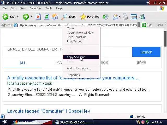Click the vertical scrollbar thumb
This screenshot has width=167, height=125.
point(165,39)
